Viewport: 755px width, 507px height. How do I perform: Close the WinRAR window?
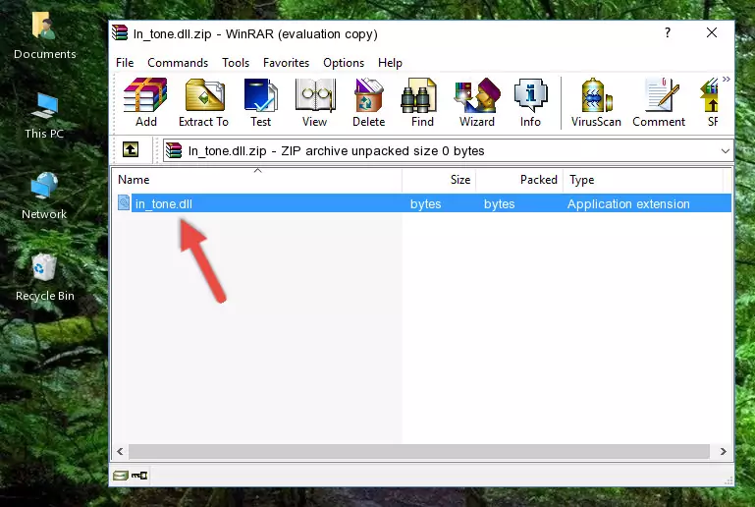[712, 32]
